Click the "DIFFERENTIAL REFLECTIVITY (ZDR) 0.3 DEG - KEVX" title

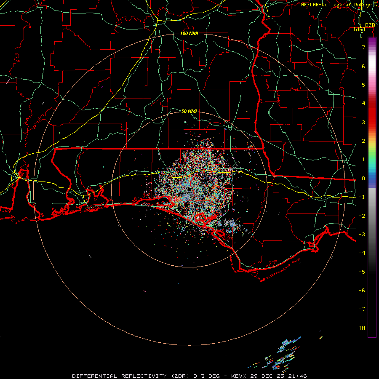click(x=159, y=376)
